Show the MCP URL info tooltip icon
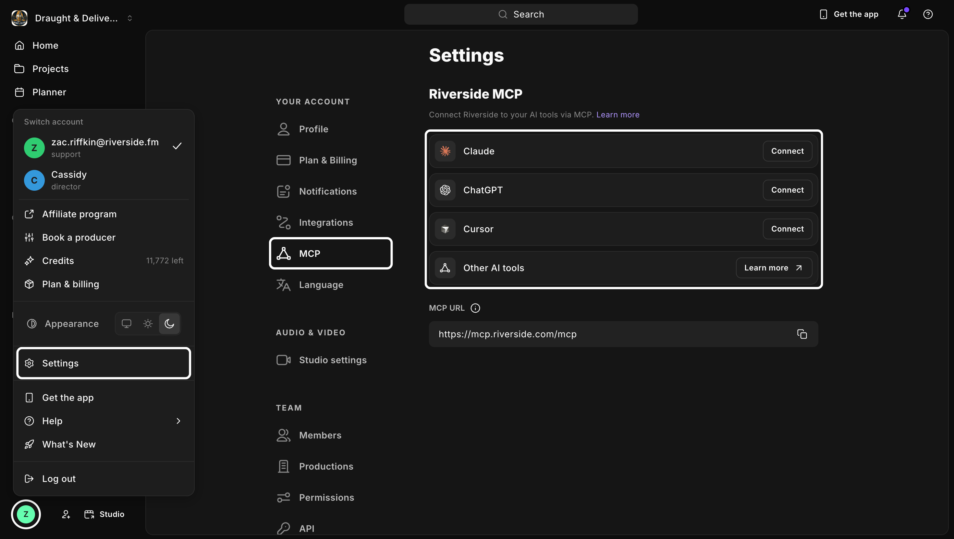Screen dimensions: 954x539 pyautogui.click(x=475, y=308)
